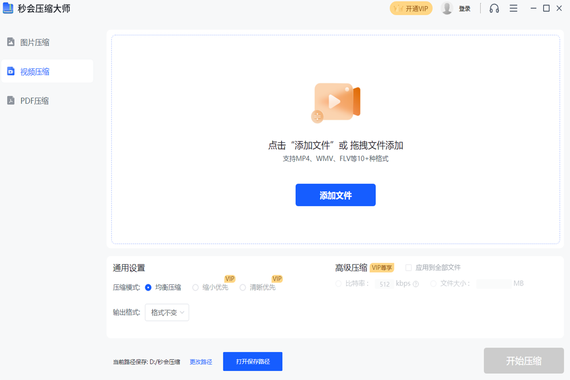Click the 512 bitrate input field
Screen dimensions: 570x380
tap(384, 283)
